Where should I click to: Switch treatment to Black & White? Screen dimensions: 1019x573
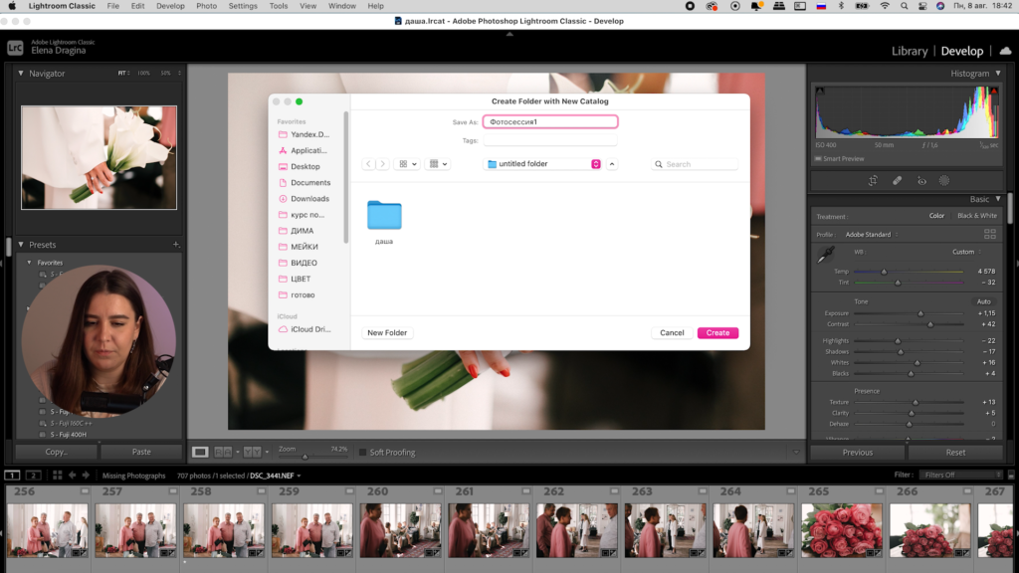976,216
